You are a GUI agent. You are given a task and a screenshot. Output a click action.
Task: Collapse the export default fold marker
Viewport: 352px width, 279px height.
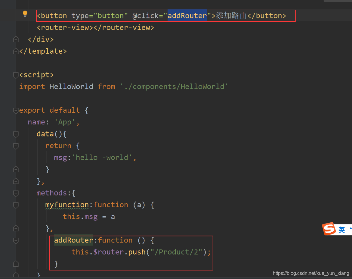click(x=16, y=110)
